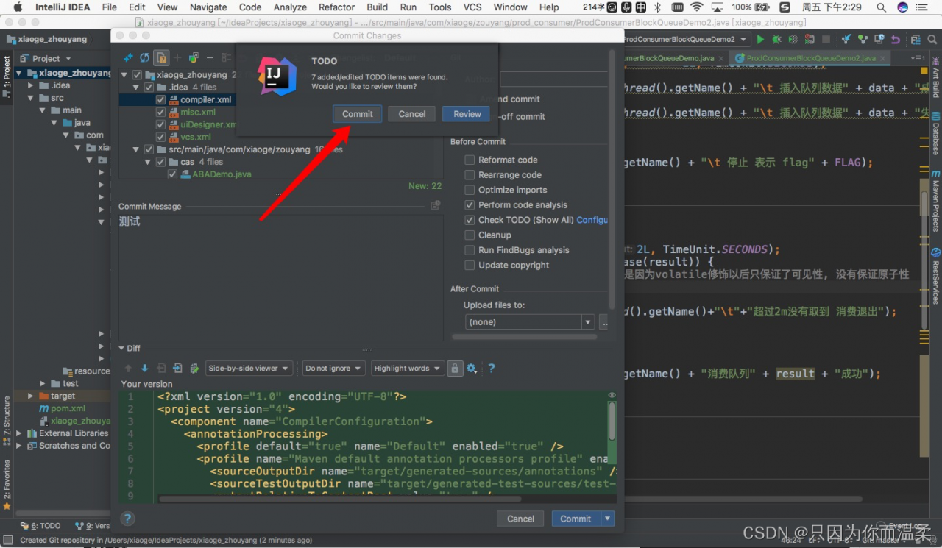Image resolution: width=942 pixels, height=548 pixels.
Task: Click Commit in the TODO dialog
Action: (358, 114)
